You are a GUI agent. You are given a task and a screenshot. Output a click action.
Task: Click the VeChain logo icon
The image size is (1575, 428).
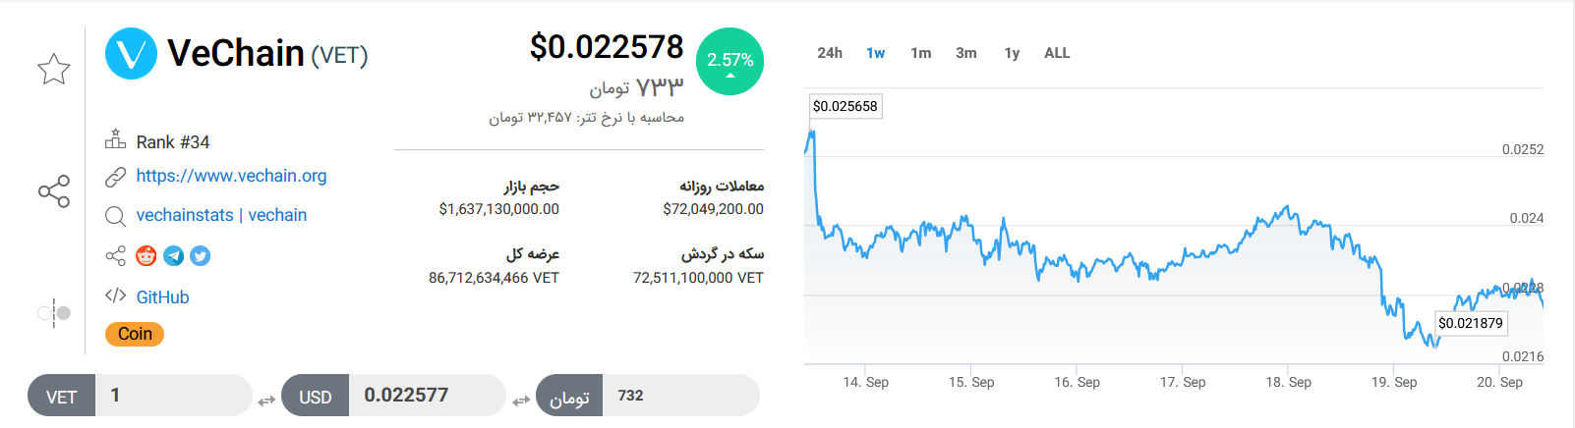131,53
